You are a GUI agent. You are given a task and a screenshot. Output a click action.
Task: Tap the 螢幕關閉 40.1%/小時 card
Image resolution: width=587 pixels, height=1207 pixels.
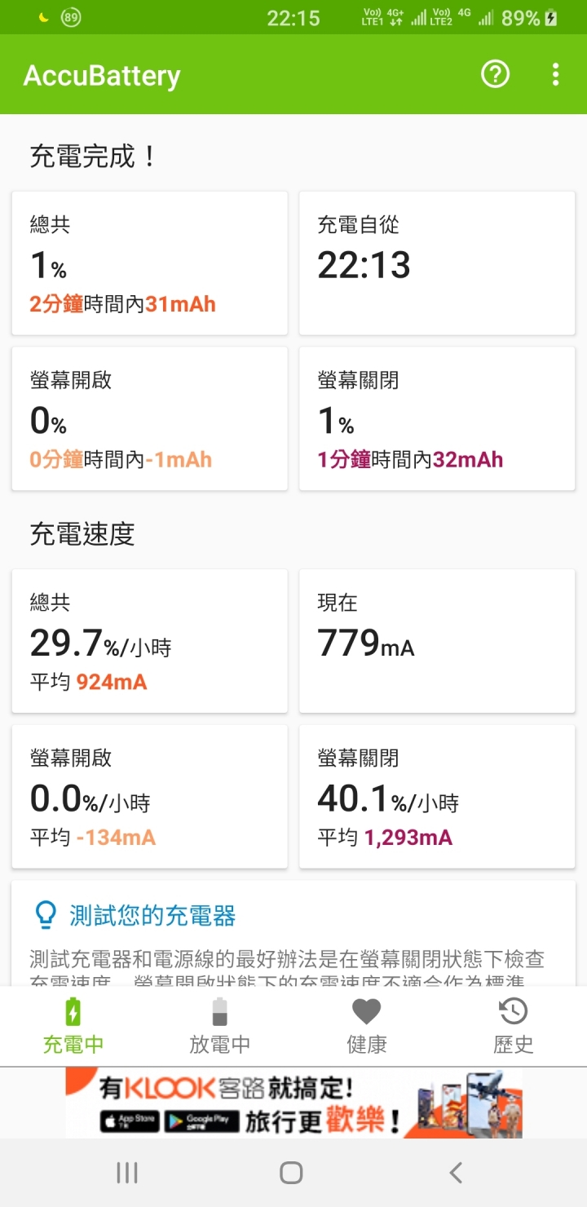[437, 796]
